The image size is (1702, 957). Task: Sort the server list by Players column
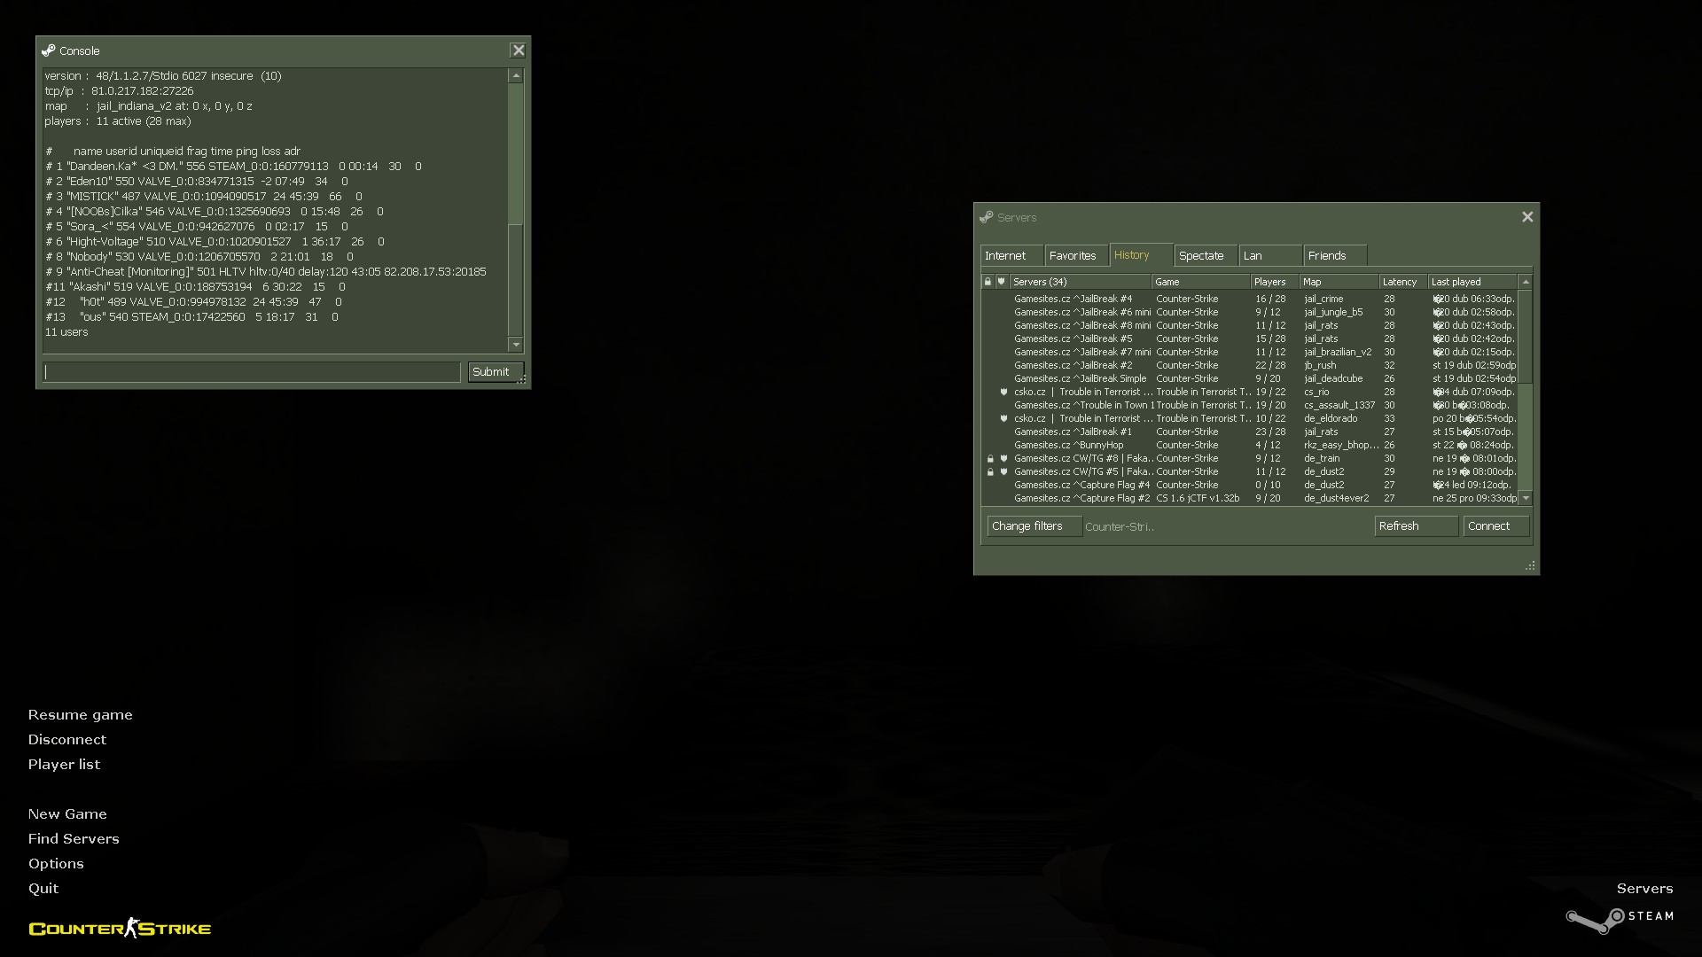pyautogui.click(x=1276, y=282)
